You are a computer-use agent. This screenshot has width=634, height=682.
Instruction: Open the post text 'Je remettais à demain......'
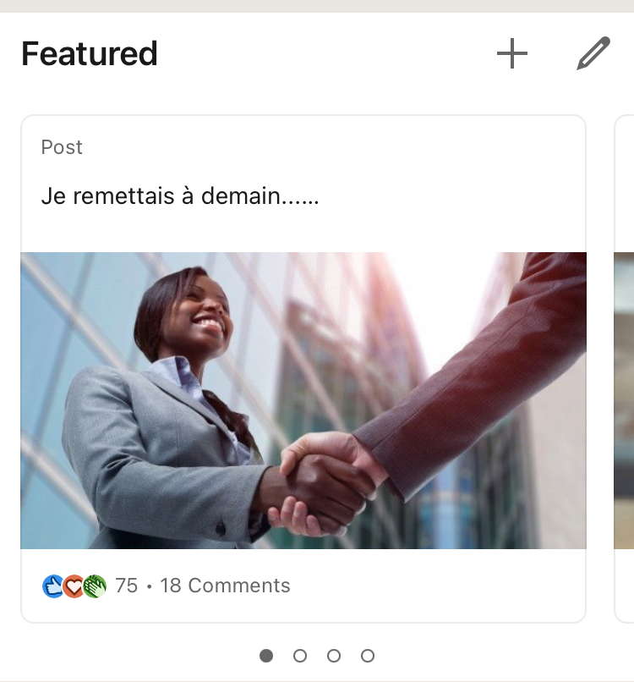180,195
